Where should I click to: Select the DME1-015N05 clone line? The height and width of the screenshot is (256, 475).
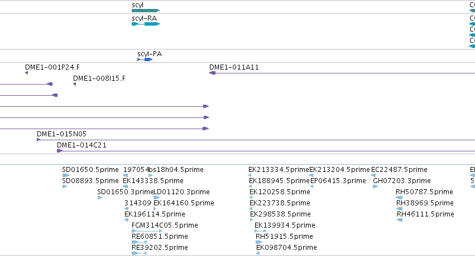(256, 140)
